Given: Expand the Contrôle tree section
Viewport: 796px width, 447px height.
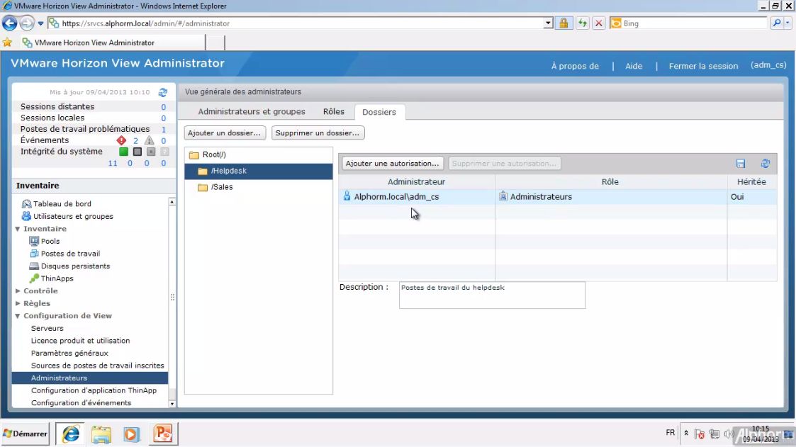Looking at the screenshot, I should 18,290.
